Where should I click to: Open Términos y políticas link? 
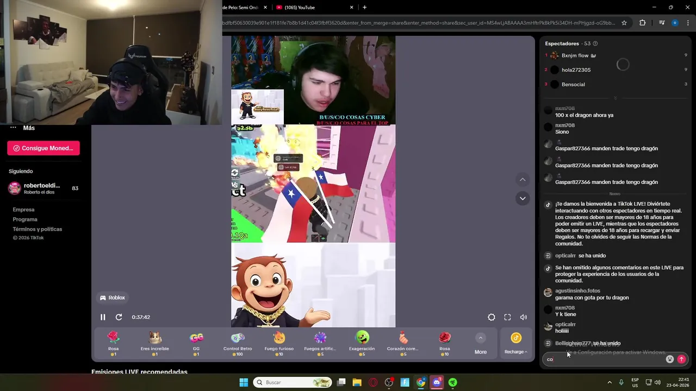(x=38, y=229)
